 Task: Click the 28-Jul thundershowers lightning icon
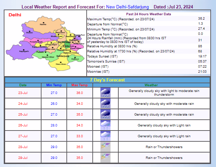[105, 147]
